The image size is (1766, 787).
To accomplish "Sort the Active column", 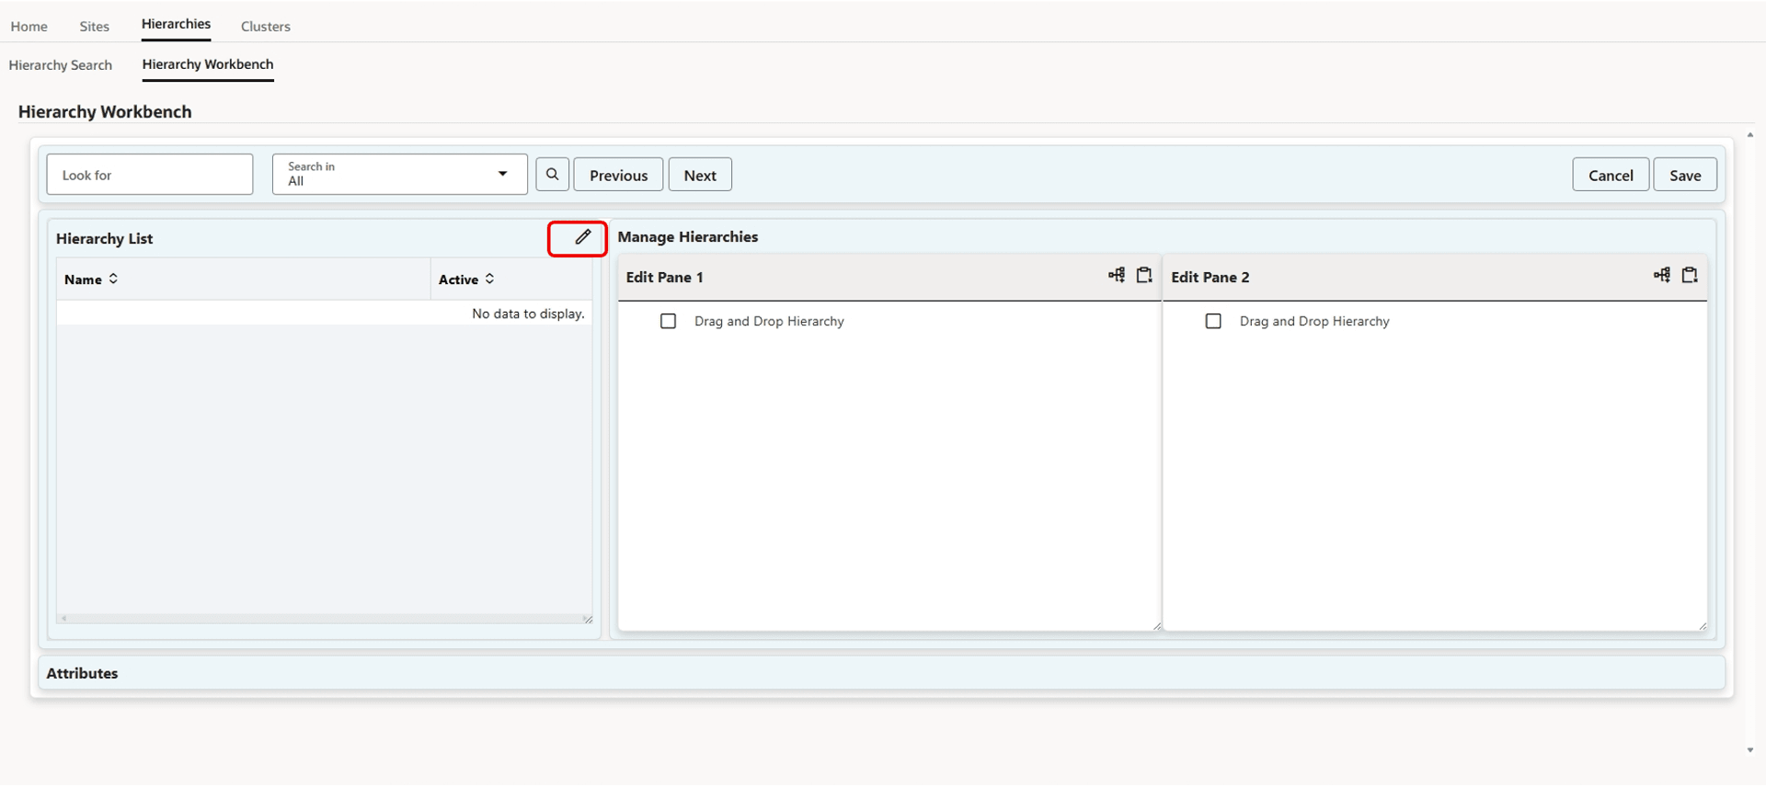I will (x=489, y=279).
